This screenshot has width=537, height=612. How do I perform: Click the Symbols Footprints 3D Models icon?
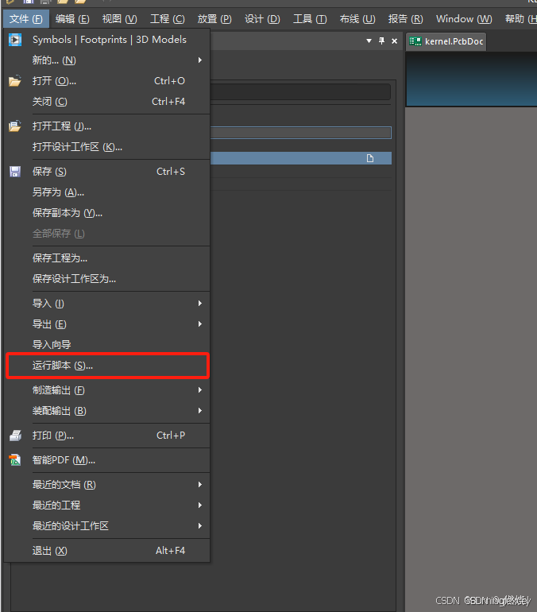[x=15, y=40]
